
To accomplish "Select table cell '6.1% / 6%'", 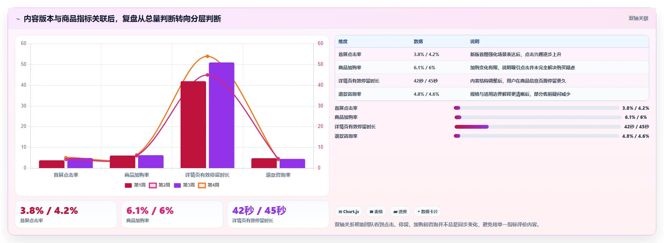I will tap(425, 68).
